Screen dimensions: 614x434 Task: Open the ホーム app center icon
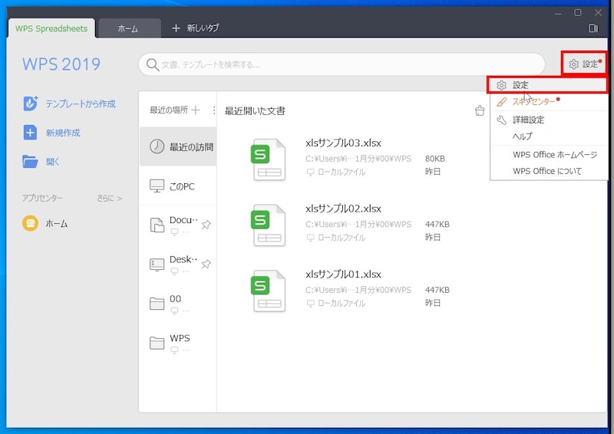click(x=30, y=223)
